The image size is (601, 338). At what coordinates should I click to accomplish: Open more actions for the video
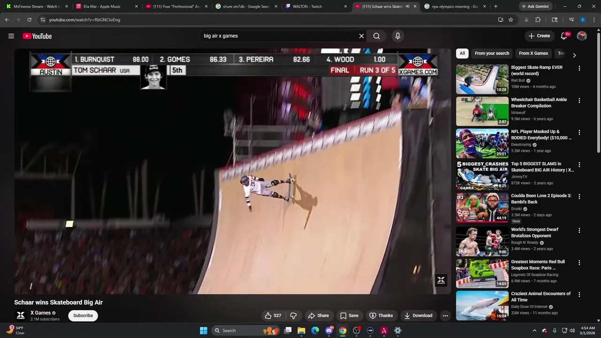point(445,315)
